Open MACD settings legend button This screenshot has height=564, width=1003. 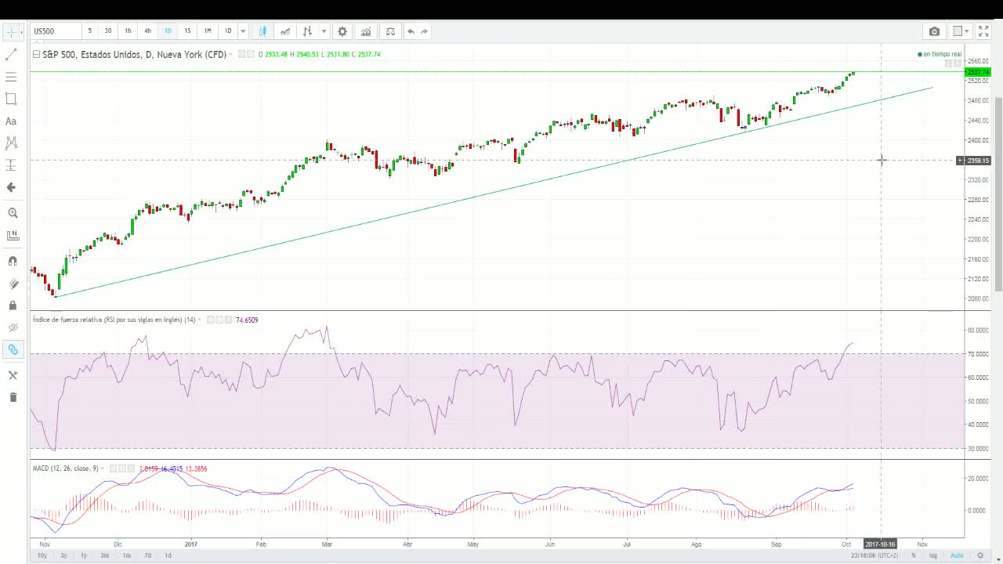[x=123, y=468]
